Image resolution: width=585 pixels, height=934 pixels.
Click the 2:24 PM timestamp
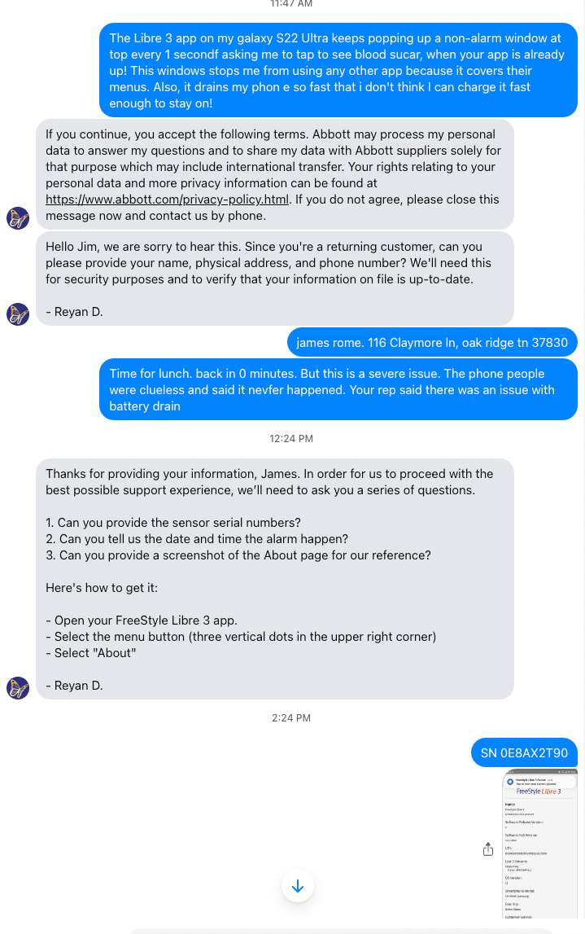291,717
